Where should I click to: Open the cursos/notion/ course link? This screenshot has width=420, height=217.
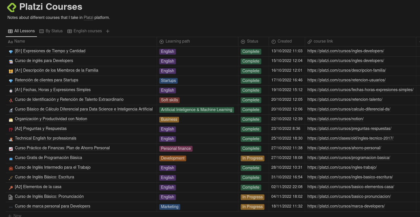335,119
